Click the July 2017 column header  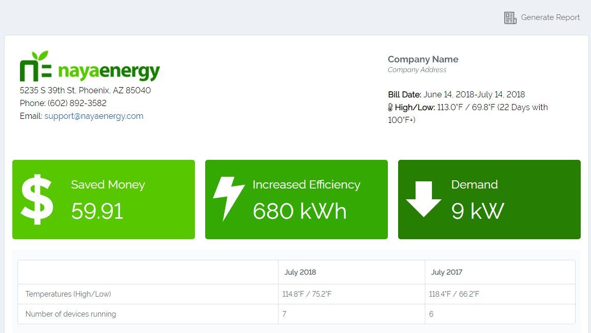446,273
